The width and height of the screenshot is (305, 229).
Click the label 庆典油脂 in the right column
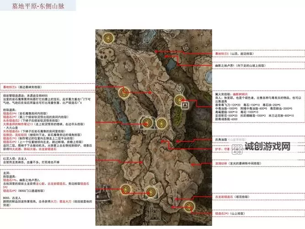[x=221, y=140]
